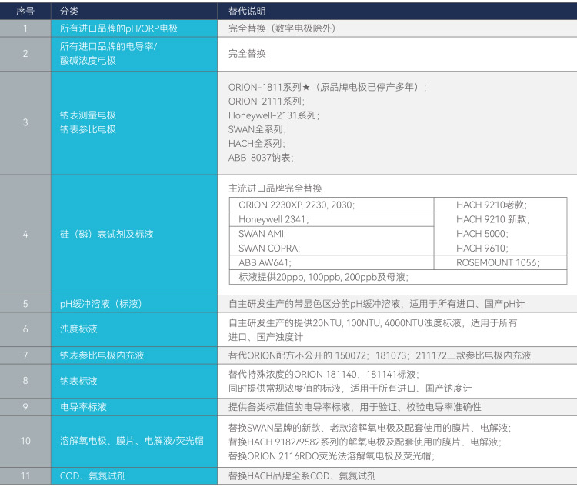Click 自主研发生产的带显色区分的pH缓冲溶液 description
Viewport: 577px width, 487px height.
coord(376,304)
